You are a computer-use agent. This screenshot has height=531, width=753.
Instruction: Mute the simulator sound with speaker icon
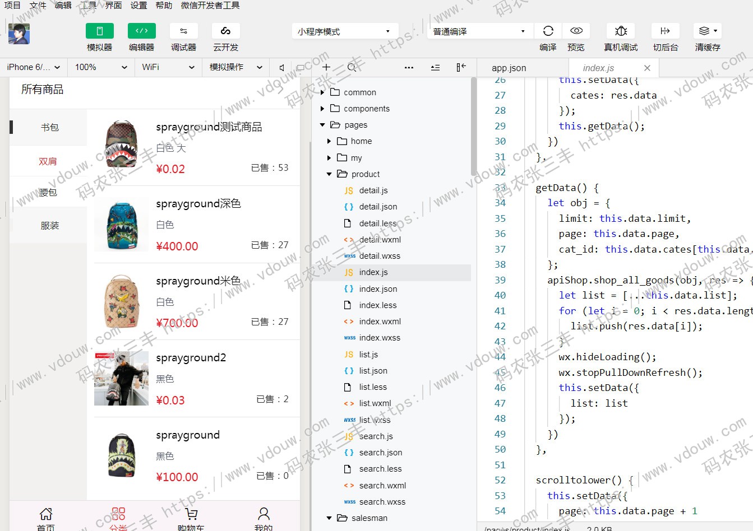tap(281, 68)
